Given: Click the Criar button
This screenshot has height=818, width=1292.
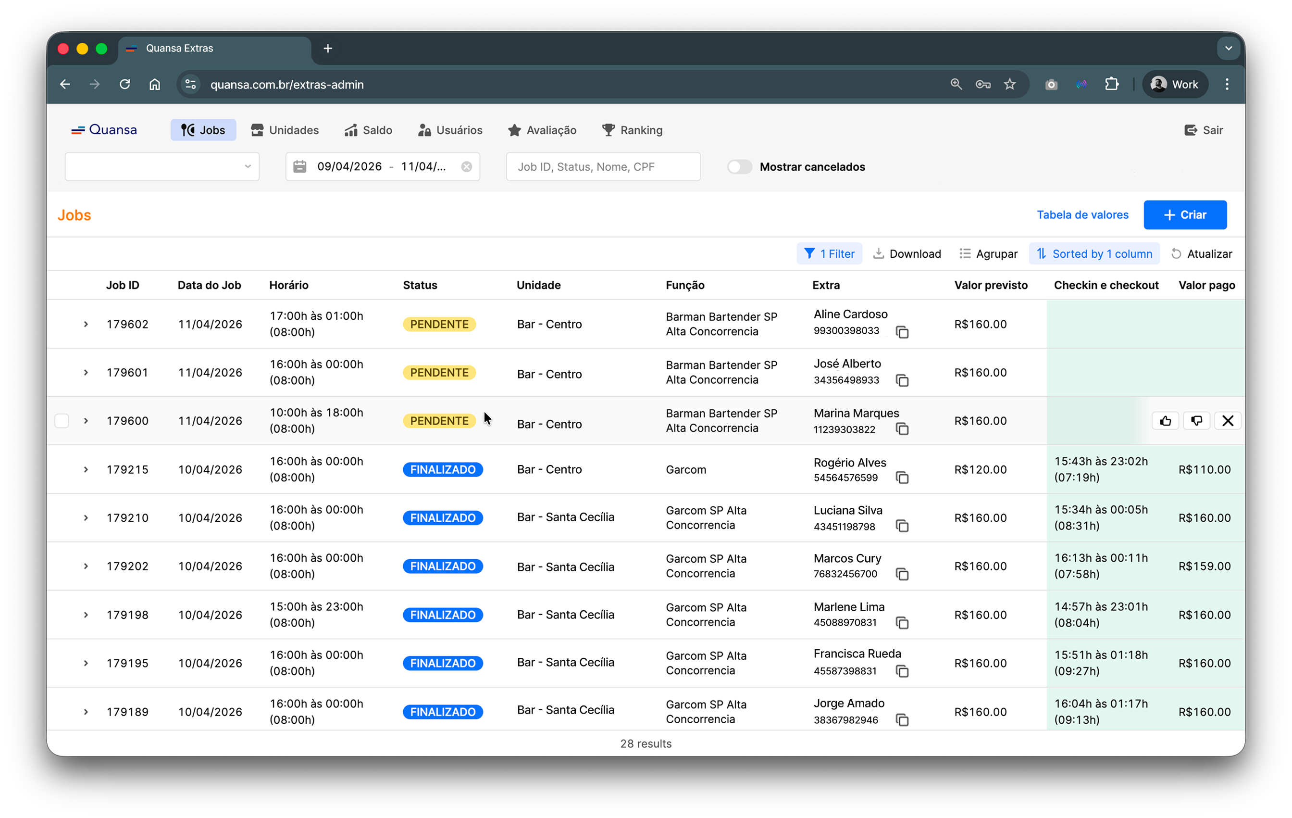Looking at the screenshot, I should coord(1185,214).
